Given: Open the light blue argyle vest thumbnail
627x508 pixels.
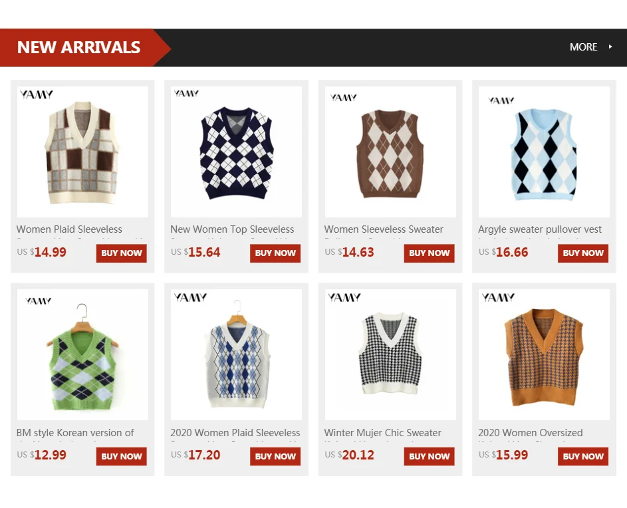Looking at the screenshot, I should 545,152.
